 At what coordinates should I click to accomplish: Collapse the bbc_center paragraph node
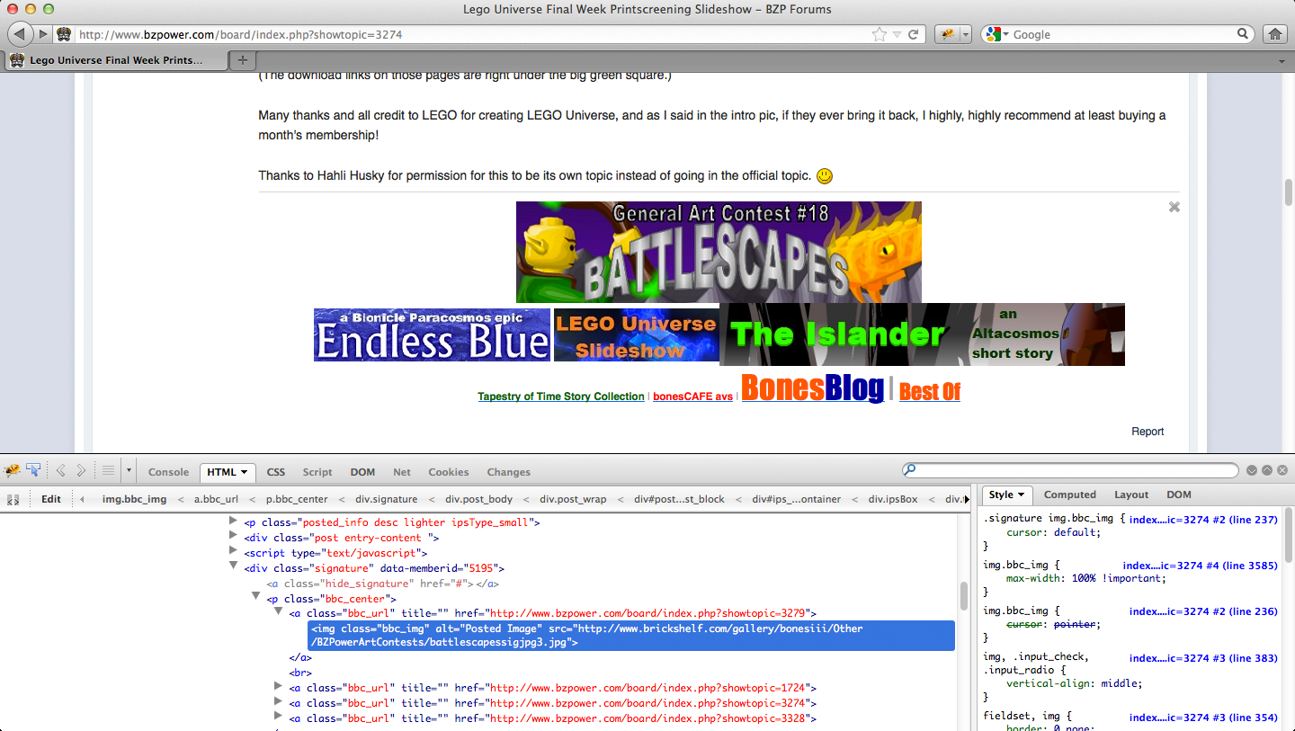(256, 597)
